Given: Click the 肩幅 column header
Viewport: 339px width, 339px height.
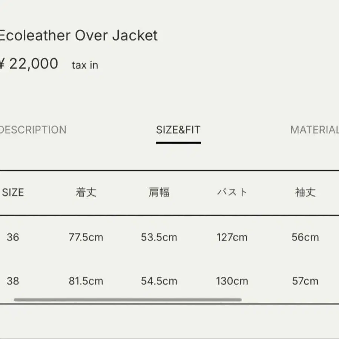Looking at the screenshot, I should click(159, 193).
